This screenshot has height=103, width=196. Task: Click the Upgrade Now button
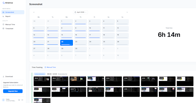pyautogui.click(x=13, y=91)
